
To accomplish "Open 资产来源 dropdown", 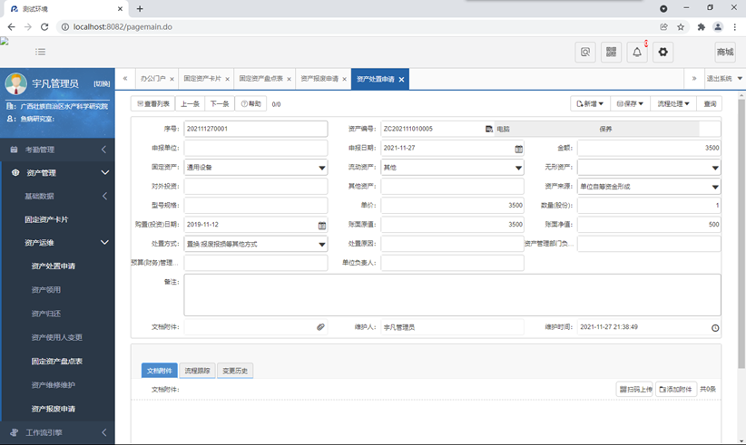I will [x=649, y=187].
